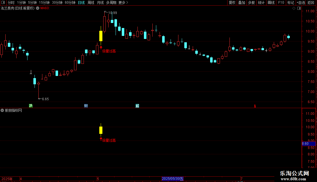Click the 2025年 label on time axis
This screenshot has height=182, width=317.
(7, 179)
